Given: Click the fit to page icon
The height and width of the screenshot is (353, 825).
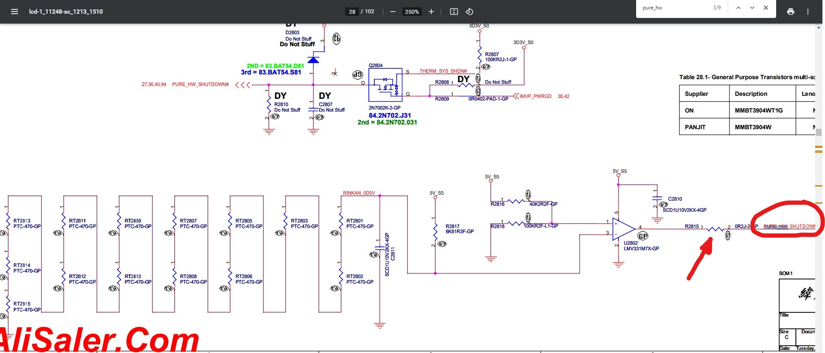Looking at the screenshot, I should tap(454, 12).
